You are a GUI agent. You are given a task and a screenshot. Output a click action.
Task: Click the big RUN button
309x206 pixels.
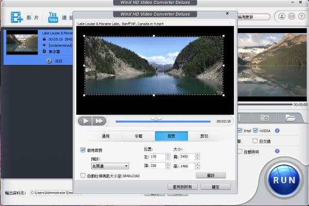click(284, 180)
